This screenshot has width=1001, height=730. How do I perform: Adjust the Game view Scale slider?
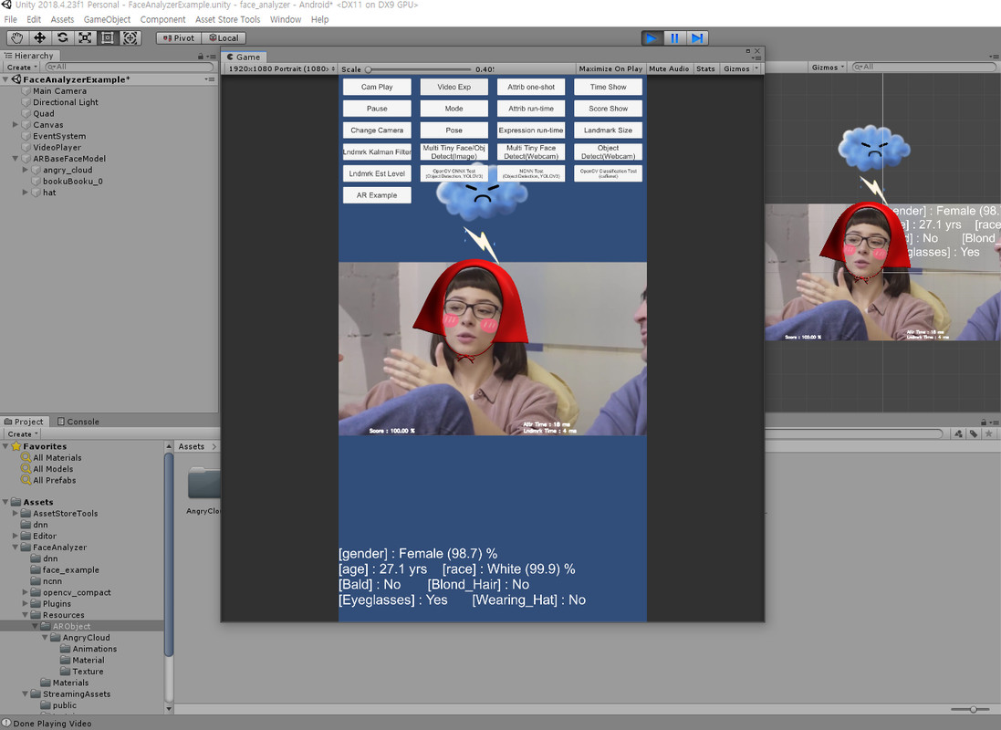coord(420,69)
